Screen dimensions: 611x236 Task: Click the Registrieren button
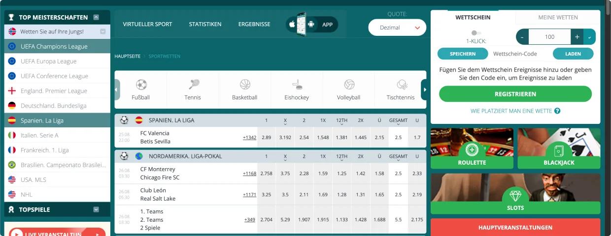pos(515,94)
